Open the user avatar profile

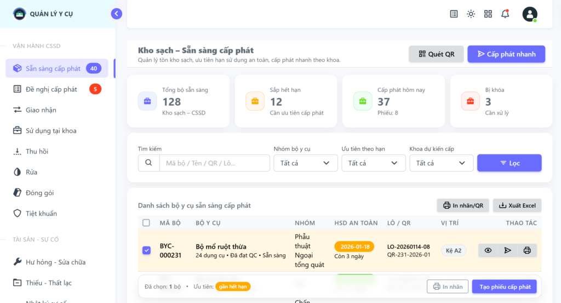(529, 14)
